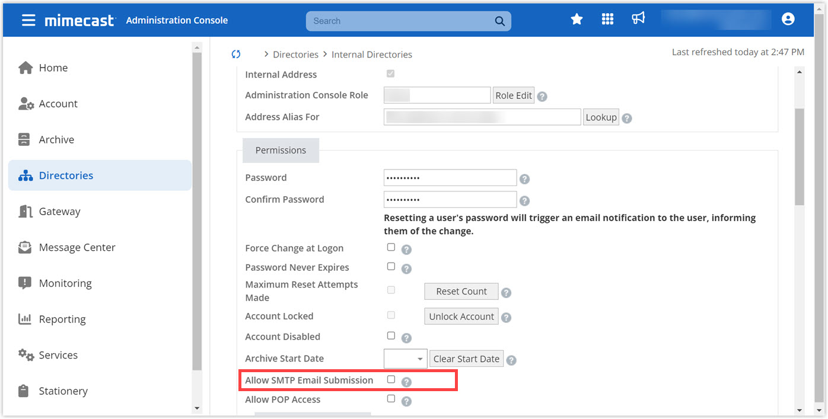828x419 pixels.
Task: Click into the Password field
Action: click(450, 178)
